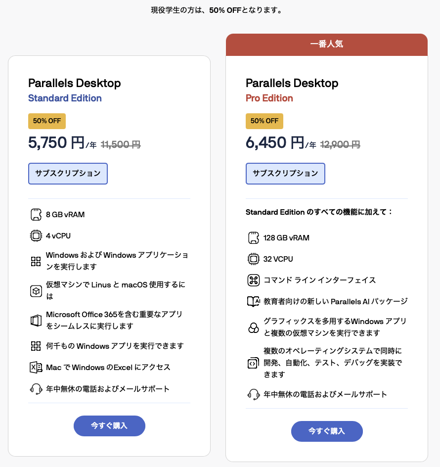Screen dimensions: 440x467
Task: Click the Excel icon beside Mac で Windows
Action: coord(36,367)
